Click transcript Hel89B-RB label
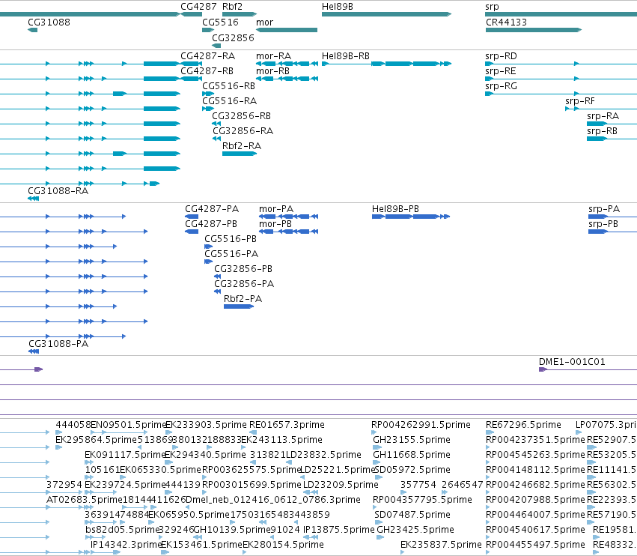This screenshot has width=637, height=556. point(345,55)
